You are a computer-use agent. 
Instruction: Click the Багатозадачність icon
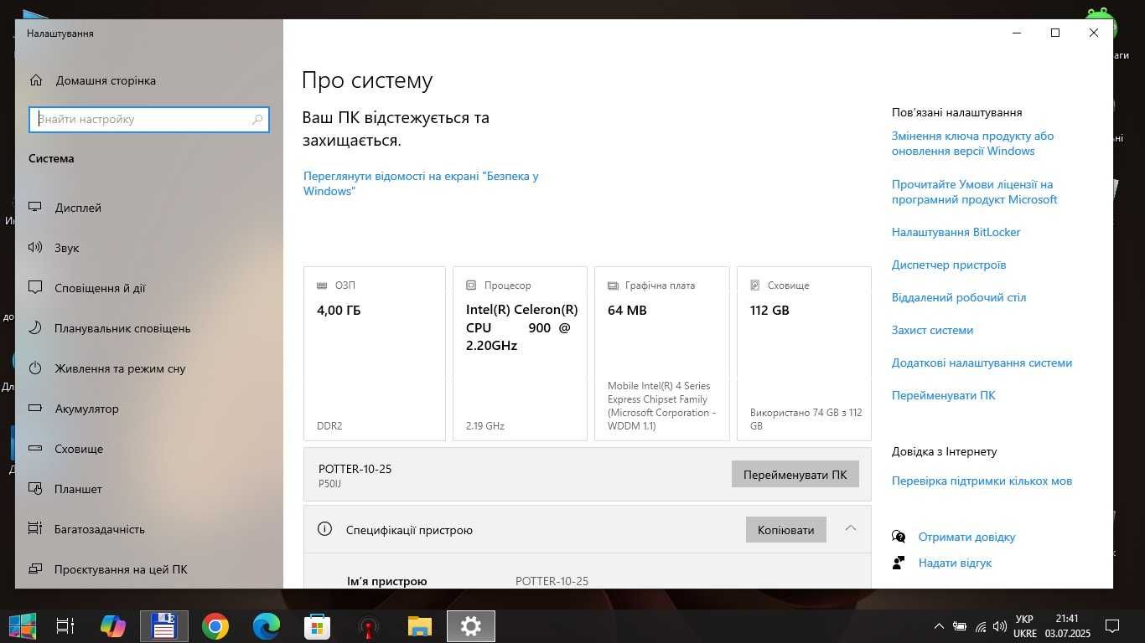(x=35, y=529)
